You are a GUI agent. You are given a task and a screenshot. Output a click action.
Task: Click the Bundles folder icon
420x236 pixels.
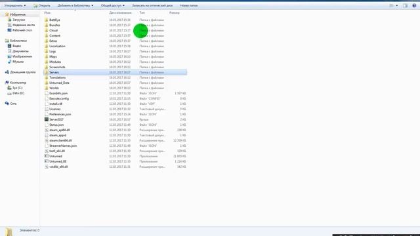point(47,25)
